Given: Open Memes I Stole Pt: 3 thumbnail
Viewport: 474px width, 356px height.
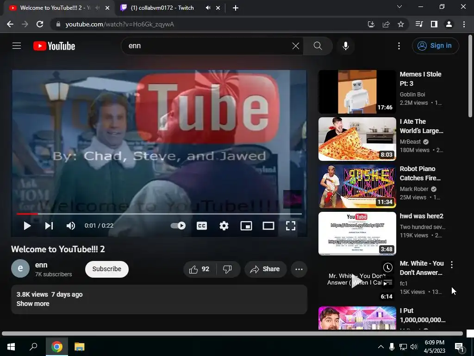Looking at the screenshot, I should coord(357,92).
